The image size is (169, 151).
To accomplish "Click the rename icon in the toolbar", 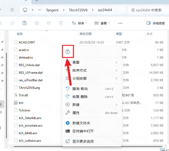I will coord(37,23).
